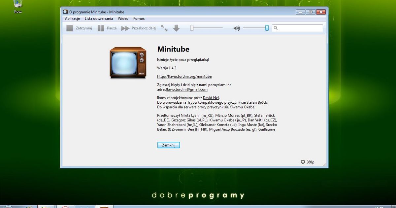Open the Pomoc menu
The image size is (396, 208).
[139, 19]
